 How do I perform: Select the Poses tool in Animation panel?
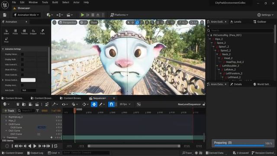click(x=15, y=32)
